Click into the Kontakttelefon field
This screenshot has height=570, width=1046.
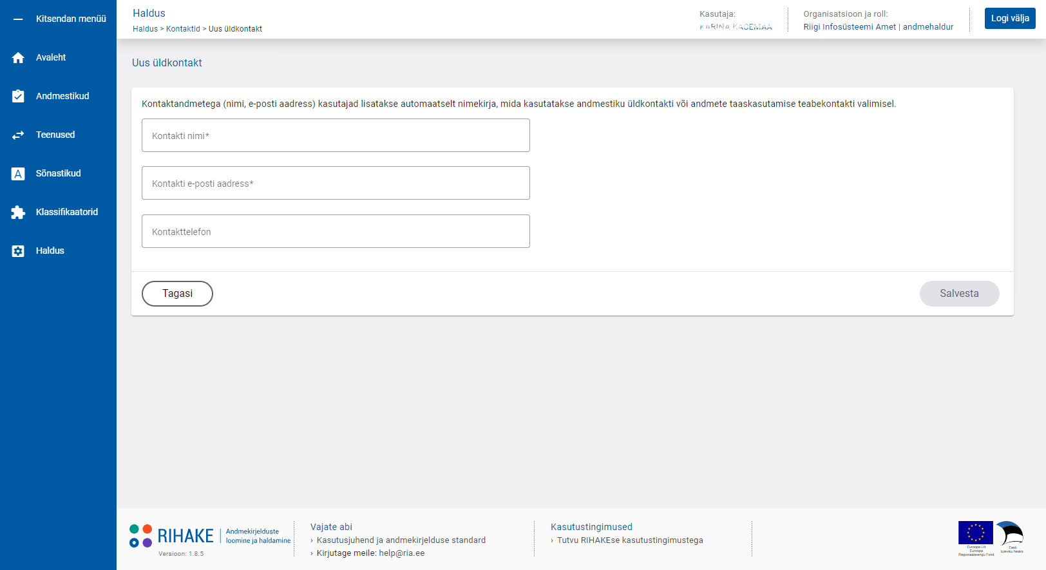336,231
